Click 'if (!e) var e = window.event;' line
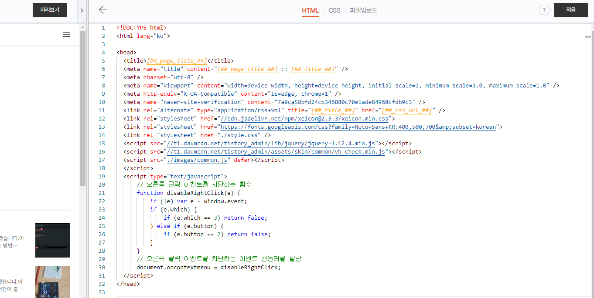Screen dimensions: 594x298 tap(198, 201)
